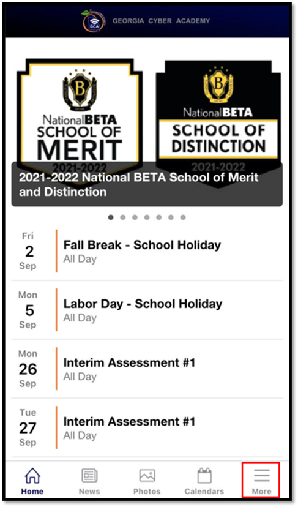Tap the 2021-2022 National BETA caption banner
Viewport: 298px width, 507px height.
(147, 184)
